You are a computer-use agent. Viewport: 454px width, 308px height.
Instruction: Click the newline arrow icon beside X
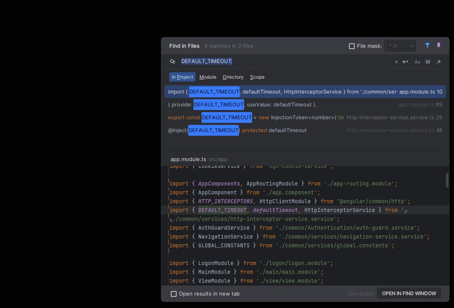click(405, 61)
